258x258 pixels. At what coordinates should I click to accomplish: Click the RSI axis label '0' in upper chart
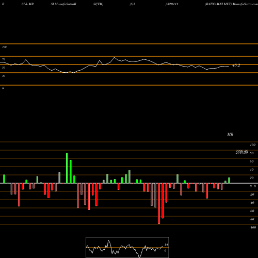point(3,88)
